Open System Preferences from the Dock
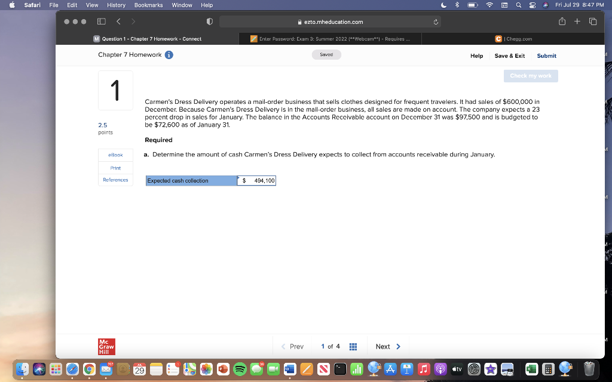The image size is (612, 382). pyautogui.click(x=474, y=369)
